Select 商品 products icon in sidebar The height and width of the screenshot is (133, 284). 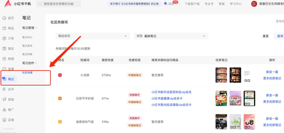point(4,28)
